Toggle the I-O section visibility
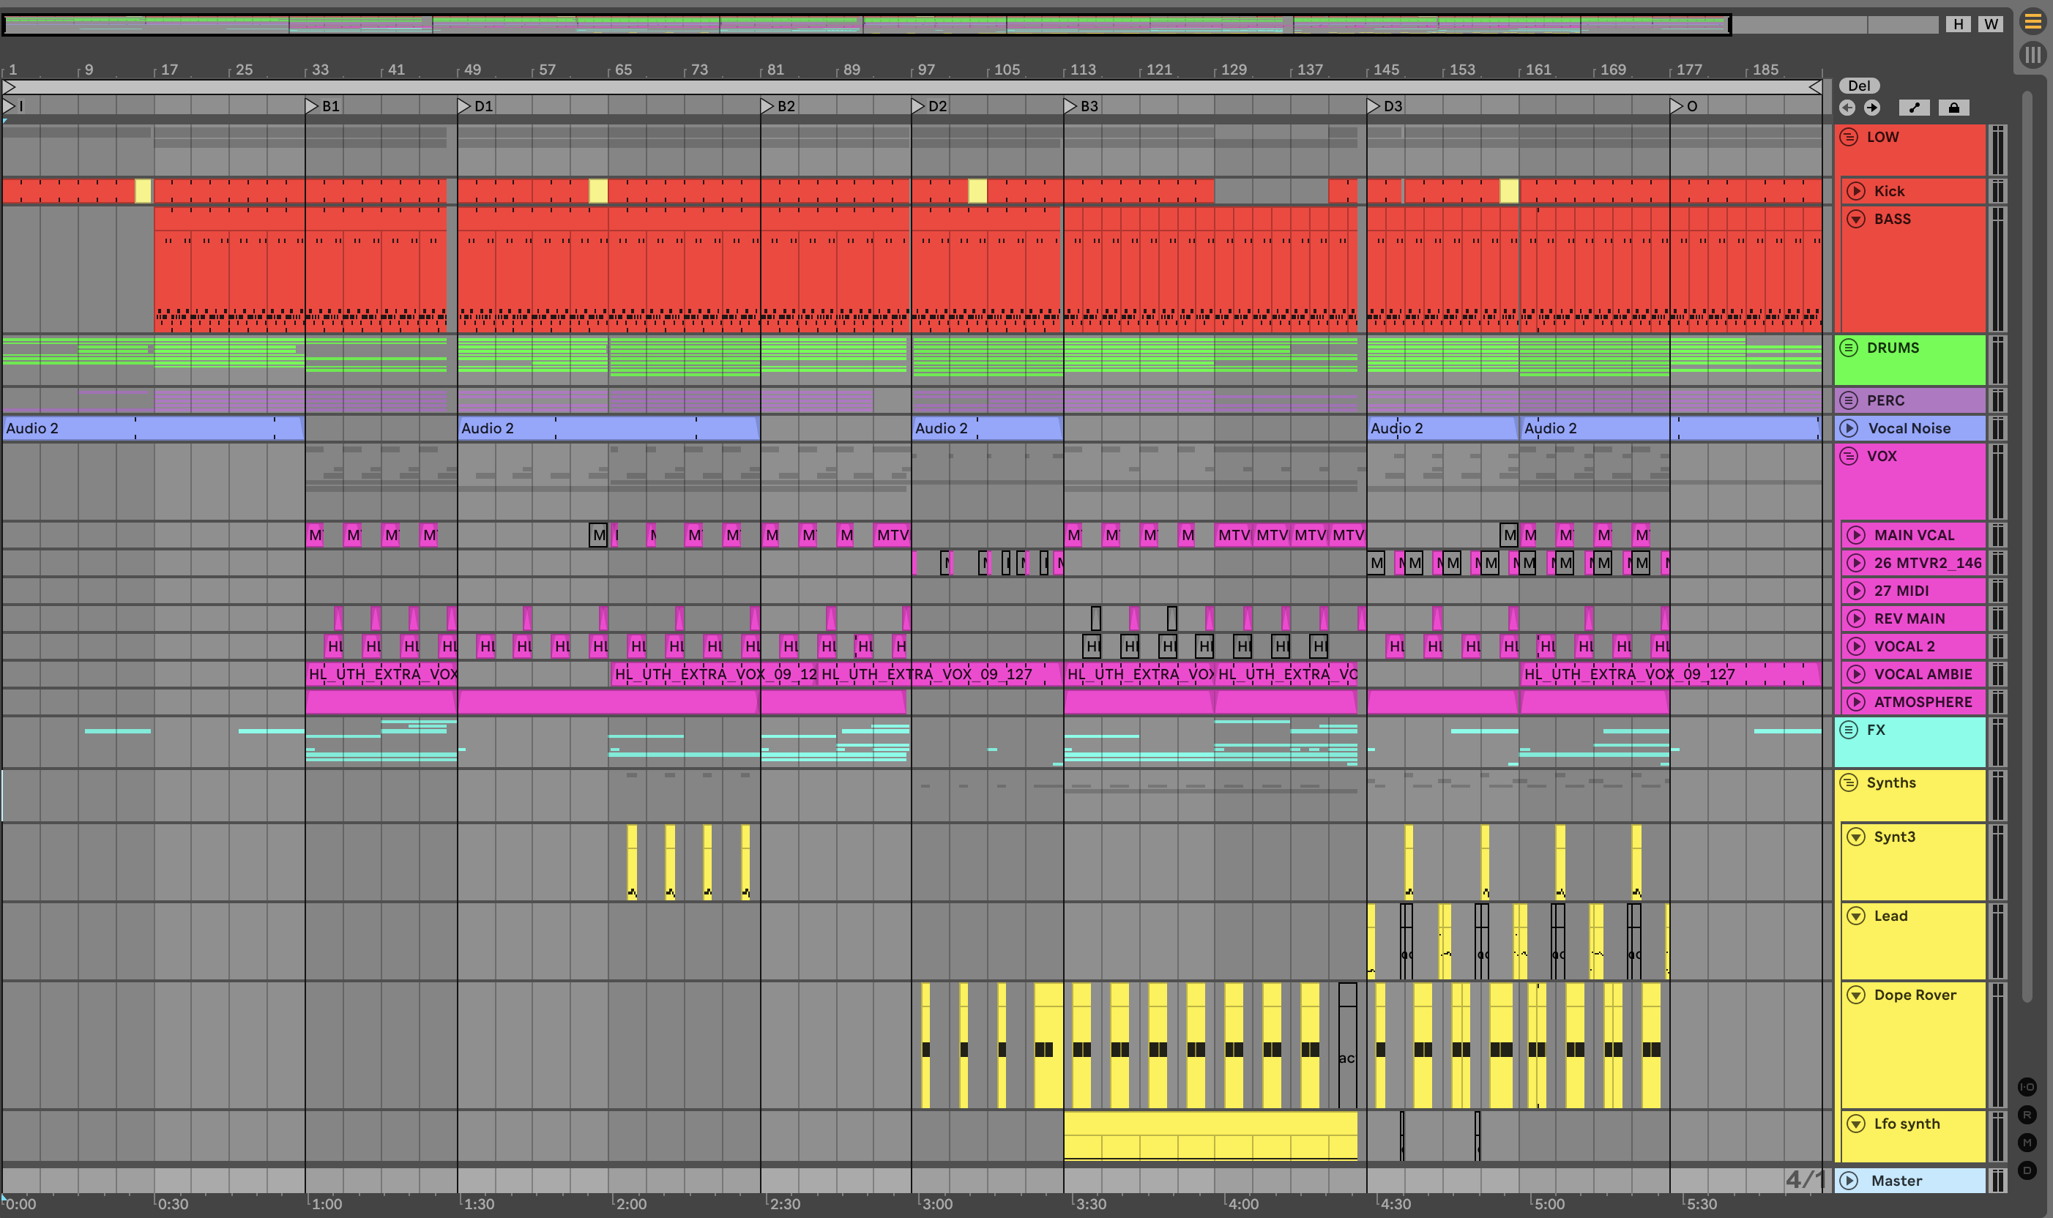 (x=2027, y=1087)
